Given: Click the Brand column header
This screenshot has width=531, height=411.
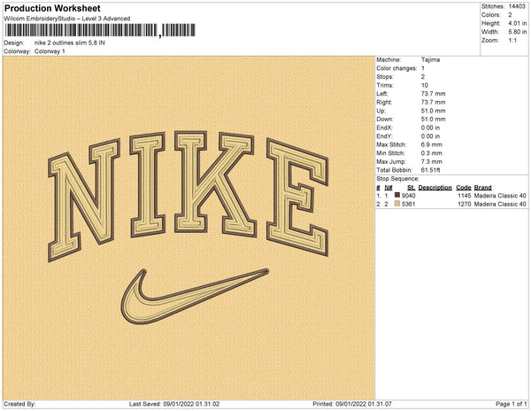Looking at the screenshot, I should [x=483, y=188].
